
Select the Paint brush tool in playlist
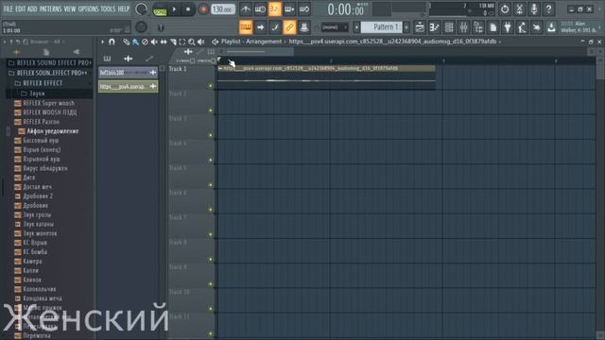coord(135,42)
